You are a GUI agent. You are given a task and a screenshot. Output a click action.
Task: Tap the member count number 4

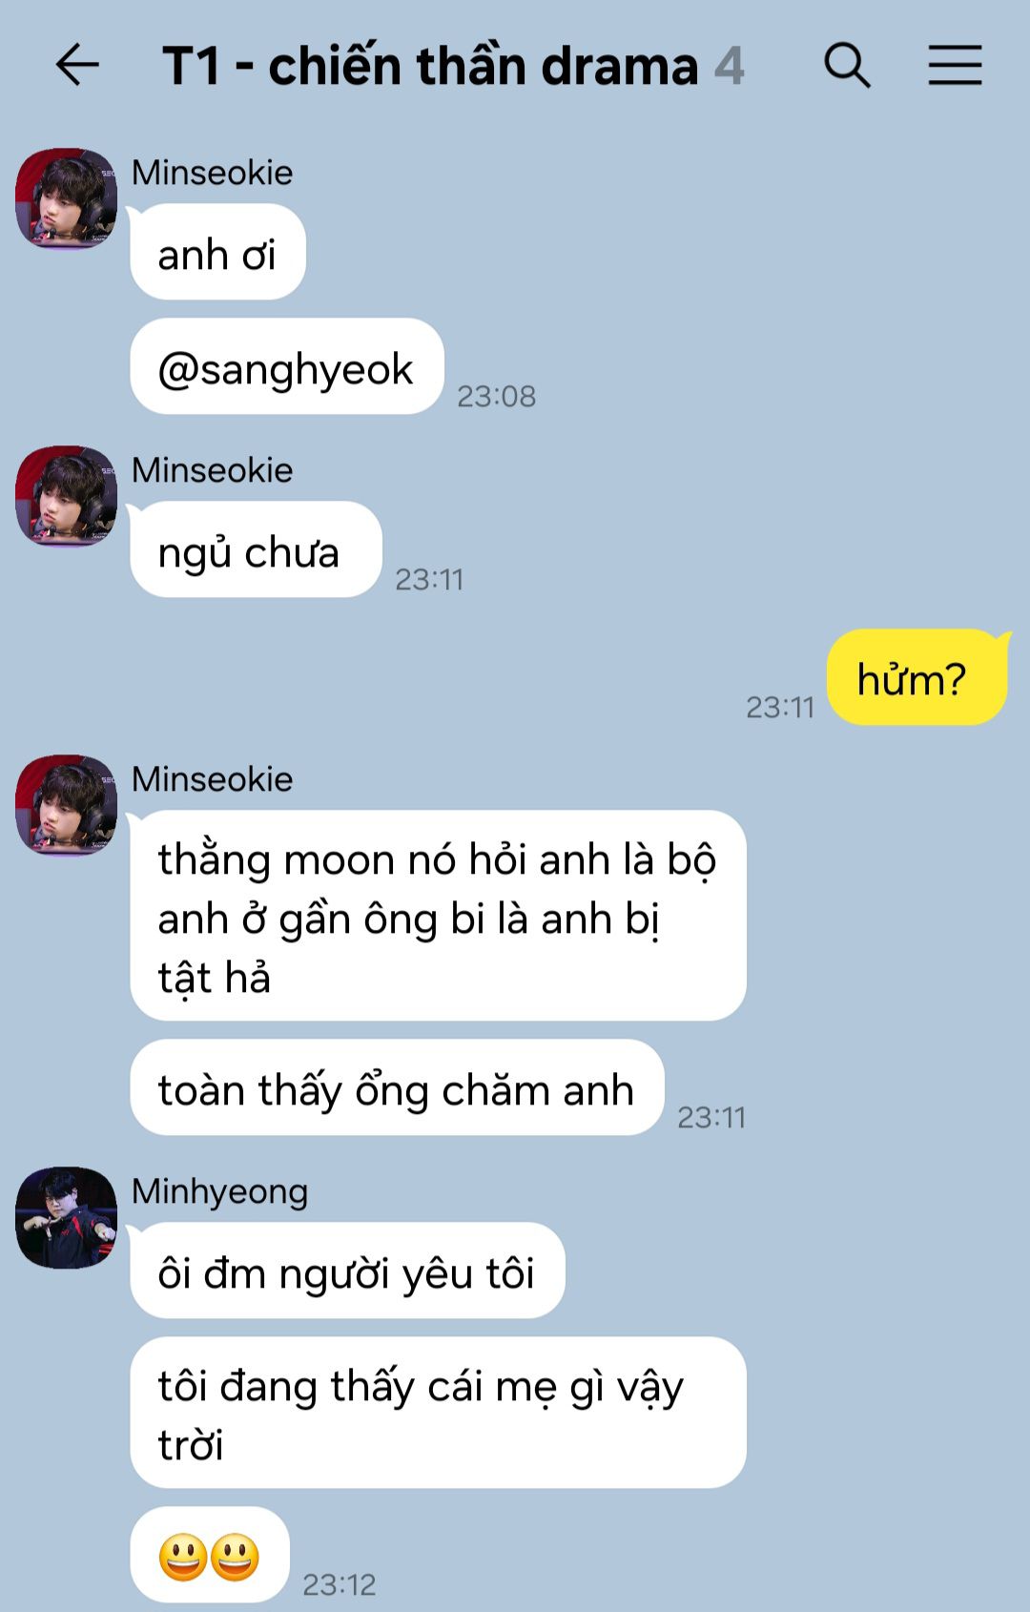click(x=730, y=66)
